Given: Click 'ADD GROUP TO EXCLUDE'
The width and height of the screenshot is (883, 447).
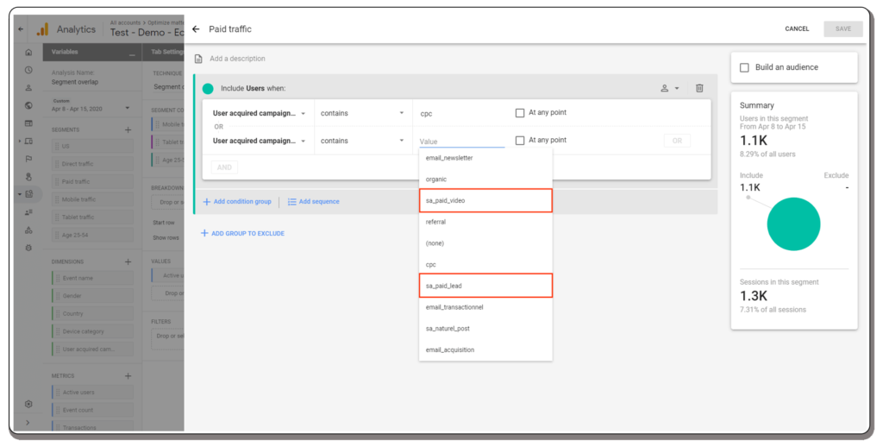Looking at the screenshot, I should [242, 233].
